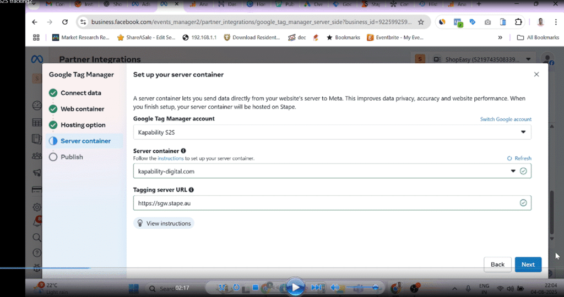The image size is (564, 297).
Task: Click the Server container info icon
Action: (183, 151)
